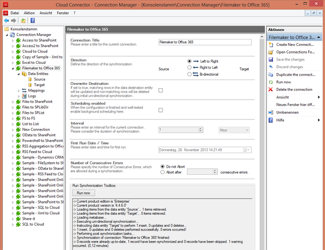Click the green Run now action
This screenshot has height=250, width=325.
pyautogui.click(x=283, y=82)
